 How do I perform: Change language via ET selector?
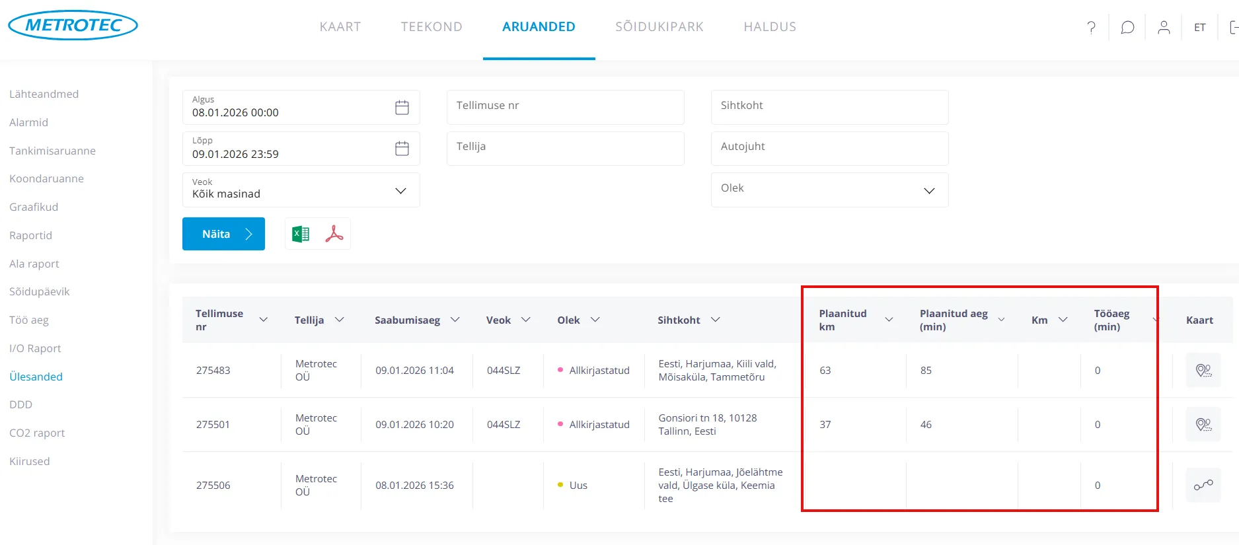(x=1199, y=28)
